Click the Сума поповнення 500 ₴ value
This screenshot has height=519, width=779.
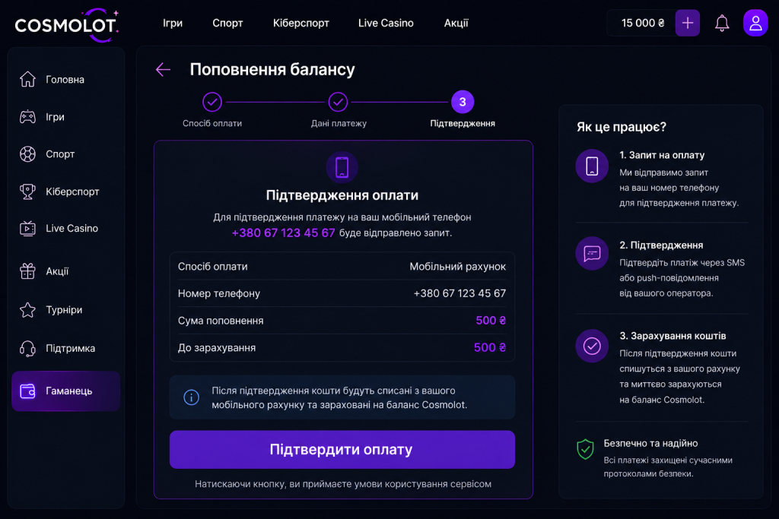pyautogui.click(x=491, y=321)
